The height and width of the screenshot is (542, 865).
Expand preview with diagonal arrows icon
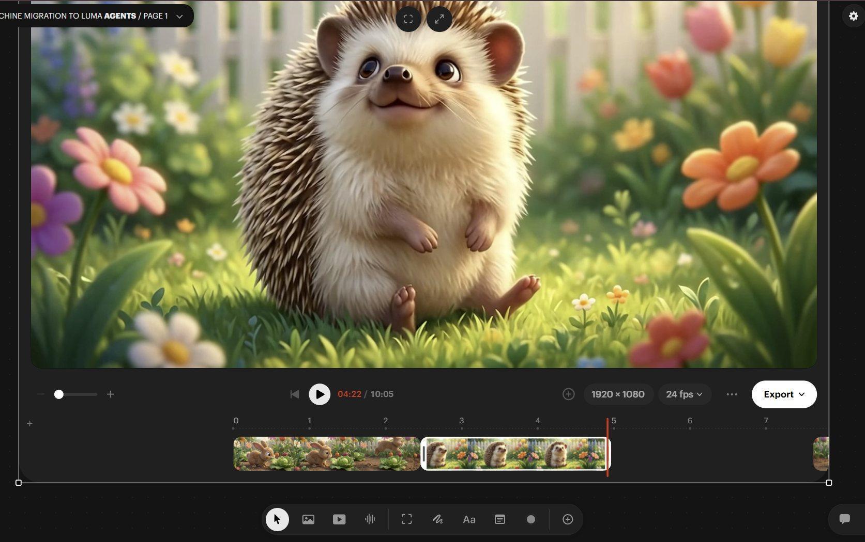439,19
